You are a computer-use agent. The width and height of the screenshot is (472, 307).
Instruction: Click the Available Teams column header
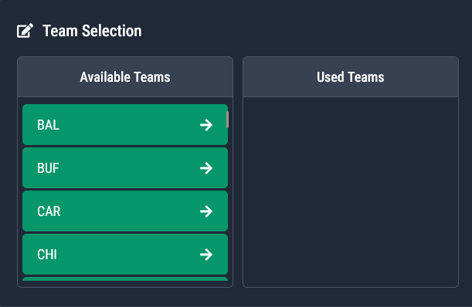pyautogui.click(x=125, y=77)
